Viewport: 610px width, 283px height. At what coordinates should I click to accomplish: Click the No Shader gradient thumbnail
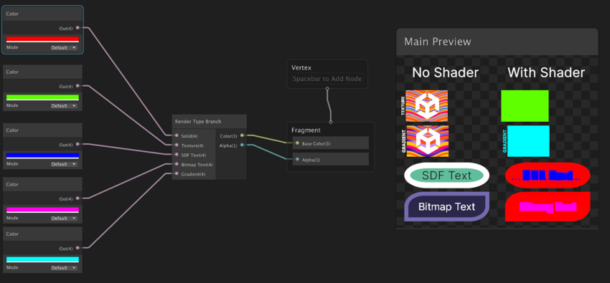pos(427,141)
